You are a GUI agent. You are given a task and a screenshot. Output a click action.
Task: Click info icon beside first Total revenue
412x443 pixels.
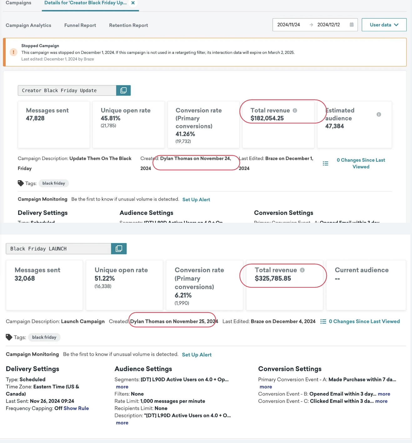click(295, 110)
